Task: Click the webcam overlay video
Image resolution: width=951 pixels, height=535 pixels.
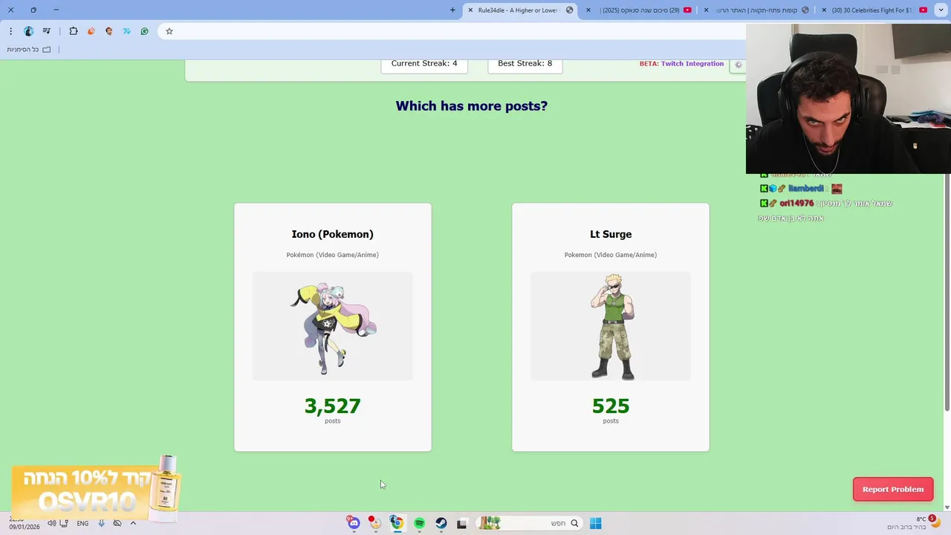Action: 848,99
